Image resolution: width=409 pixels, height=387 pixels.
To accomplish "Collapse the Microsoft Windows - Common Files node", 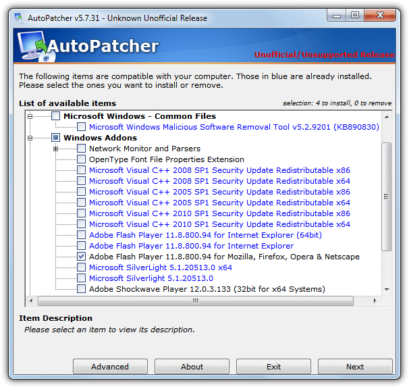I will pyautogui.click(x=31, y=116).
